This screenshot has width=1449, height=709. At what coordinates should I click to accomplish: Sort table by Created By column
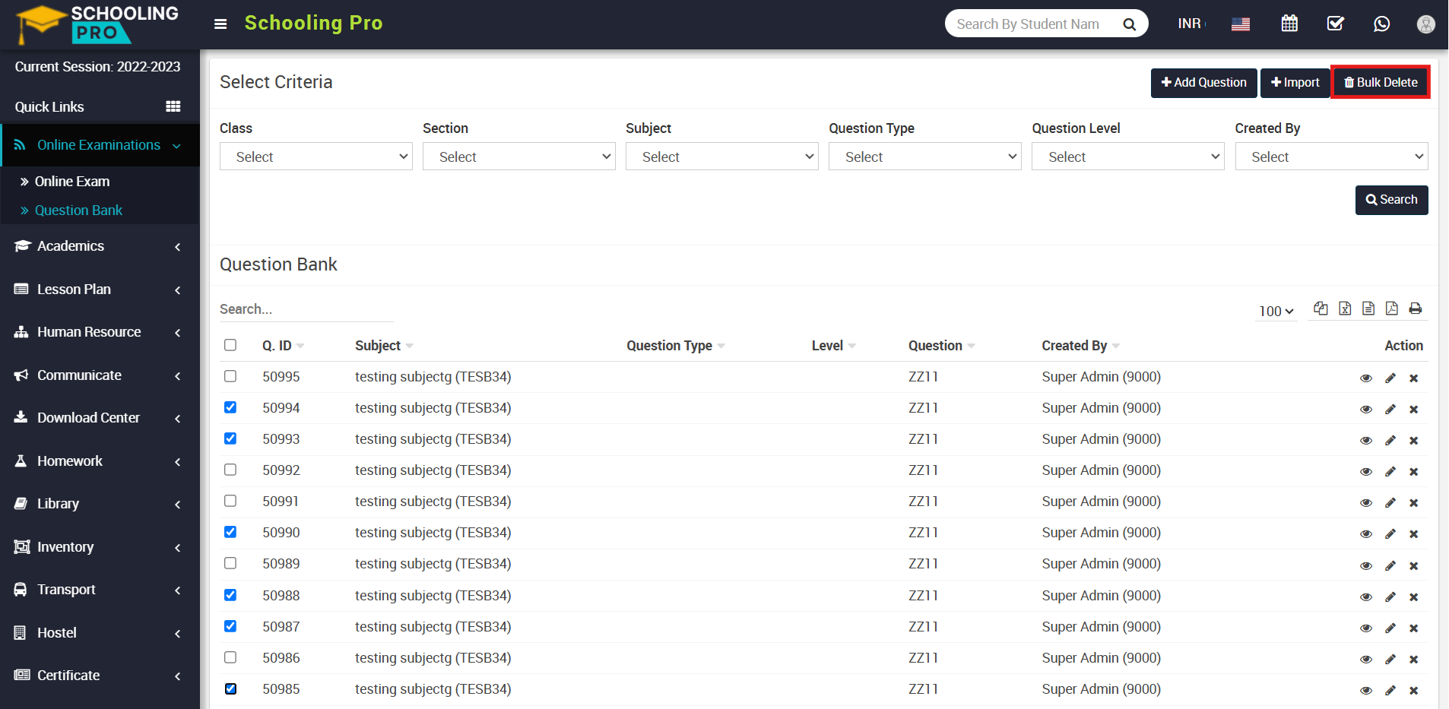[1080, 346]
